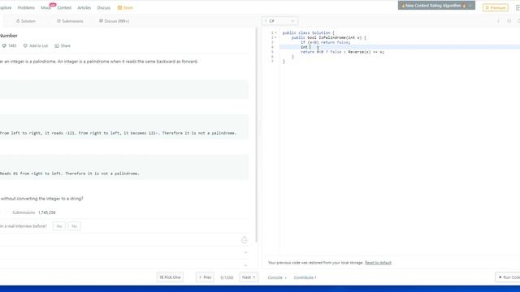
Task: Click the 'public class Solution' code line
Action: pos(309,32)
